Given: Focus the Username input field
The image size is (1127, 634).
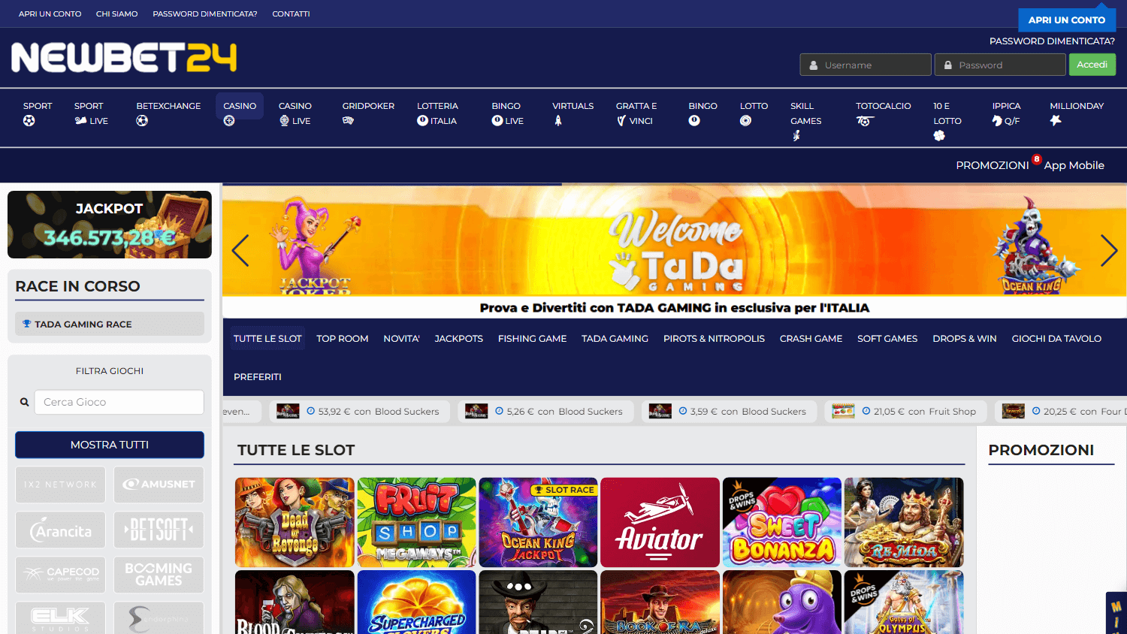Looking at the screenshot, I should click(866, 65).
